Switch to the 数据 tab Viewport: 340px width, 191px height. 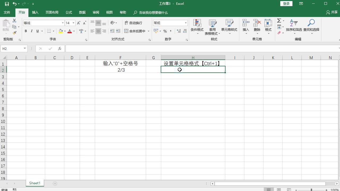(x=82, y=12)
